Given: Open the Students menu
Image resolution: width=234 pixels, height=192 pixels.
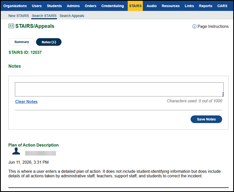Looking at the screenshot, I should tap(54, 6).
